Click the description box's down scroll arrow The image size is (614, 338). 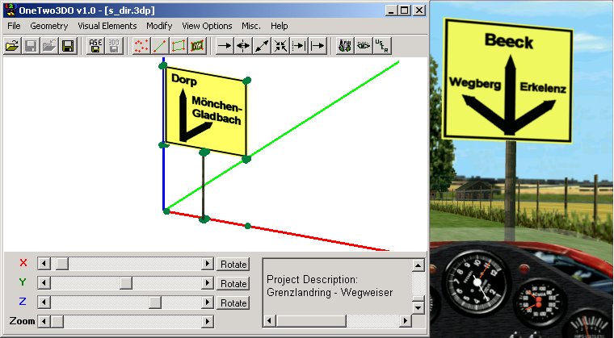[418, 307]
